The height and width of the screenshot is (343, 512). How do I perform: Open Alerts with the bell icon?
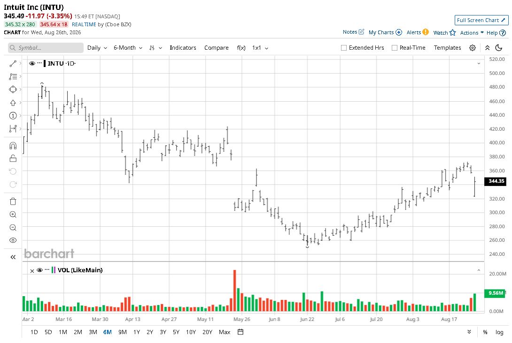pyautogui.click(x=426, y=32)
